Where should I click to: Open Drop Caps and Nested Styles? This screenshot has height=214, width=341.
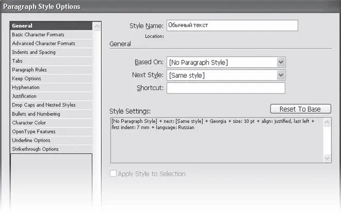[44, 105]
